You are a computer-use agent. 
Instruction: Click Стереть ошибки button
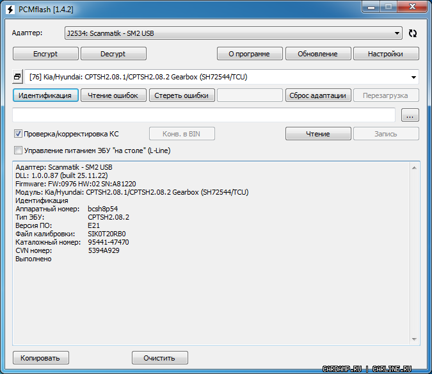pyautogui.click(x=182, y=95)
